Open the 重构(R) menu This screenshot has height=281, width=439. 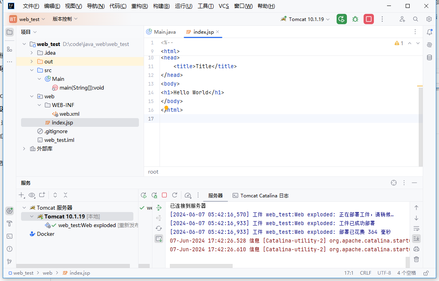tap(139, 6)
